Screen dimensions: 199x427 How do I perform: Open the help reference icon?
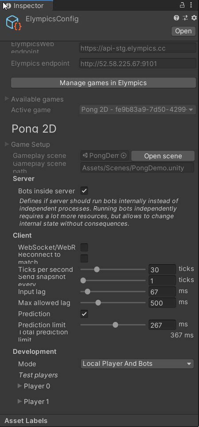(176, 18)
